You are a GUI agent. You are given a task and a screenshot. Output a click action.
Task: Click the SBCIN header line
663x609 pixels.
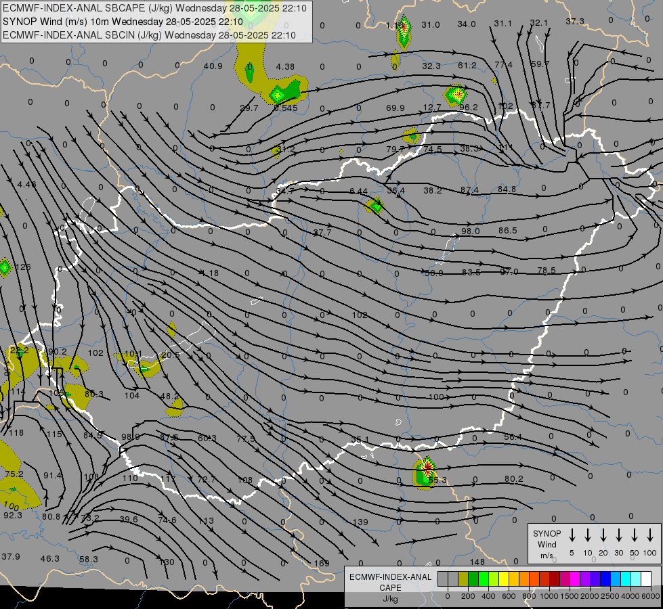[149, 35]
